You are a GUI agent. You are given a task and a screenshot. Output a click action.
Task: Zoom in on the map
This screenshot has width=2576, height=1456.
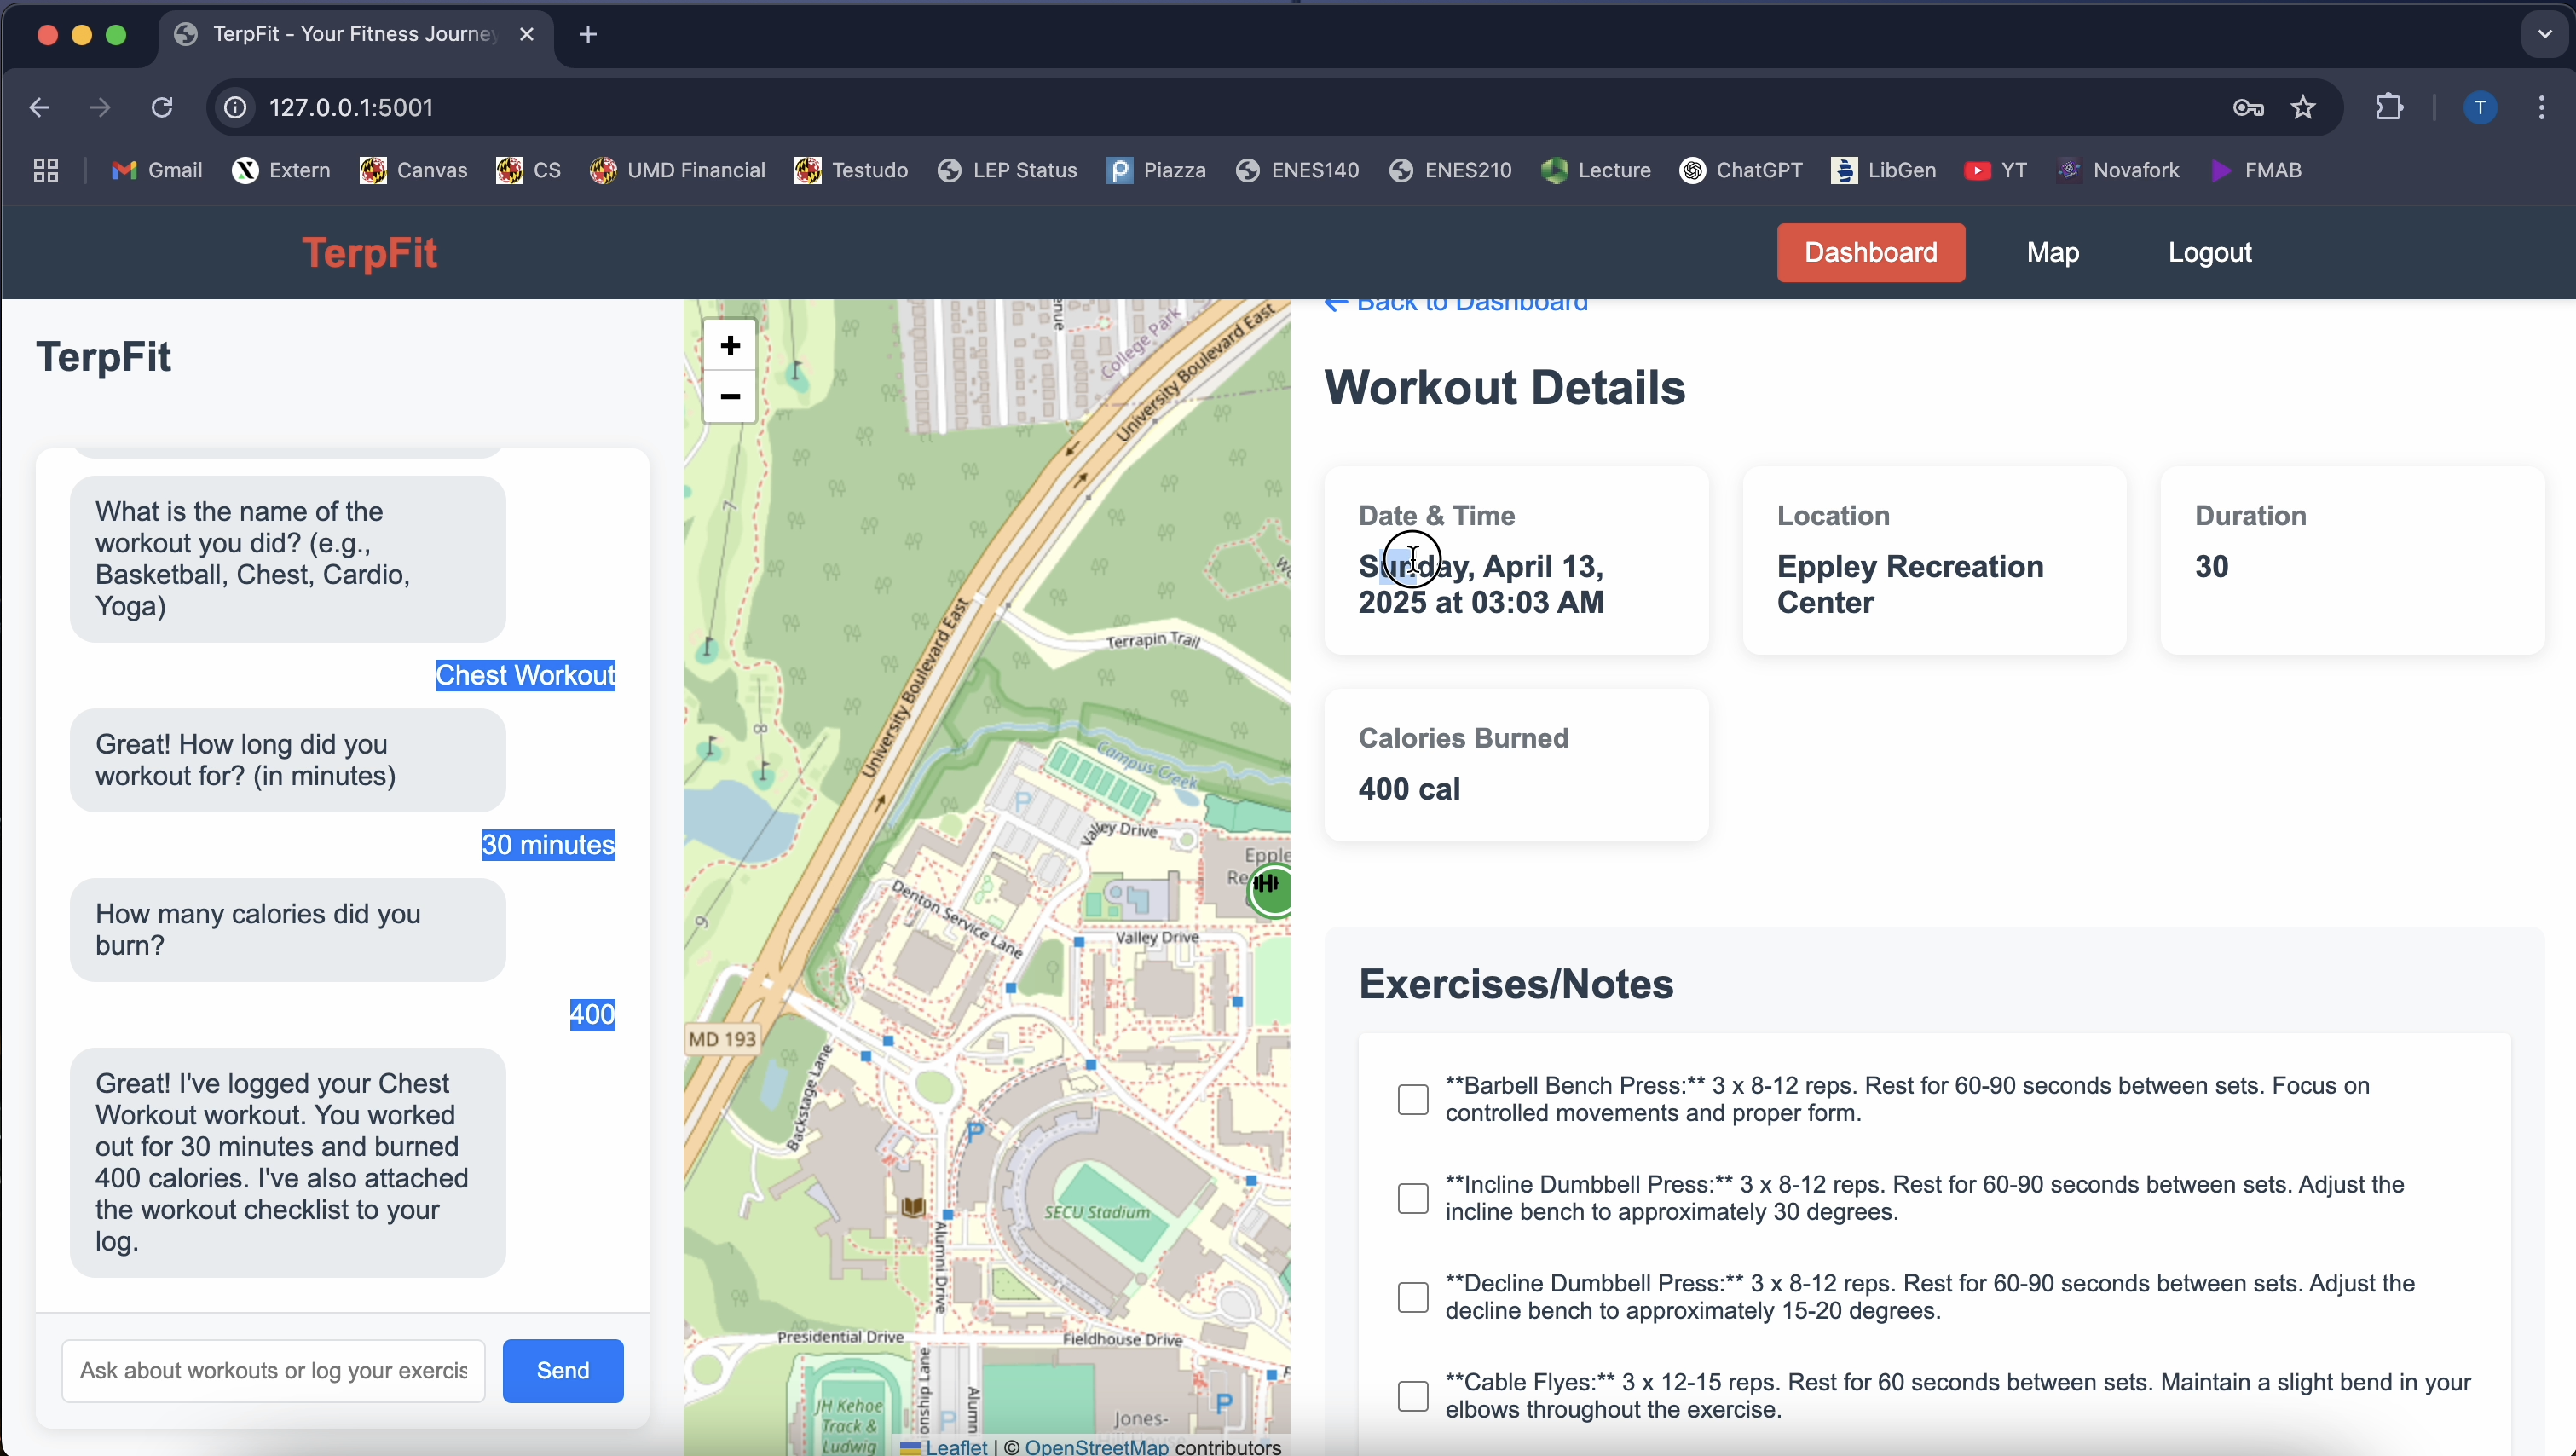(x=730, y=346)
